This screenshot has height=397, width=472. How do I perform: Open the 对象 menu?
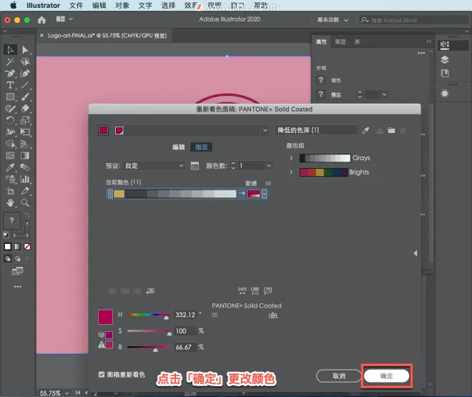pos(122,6)
